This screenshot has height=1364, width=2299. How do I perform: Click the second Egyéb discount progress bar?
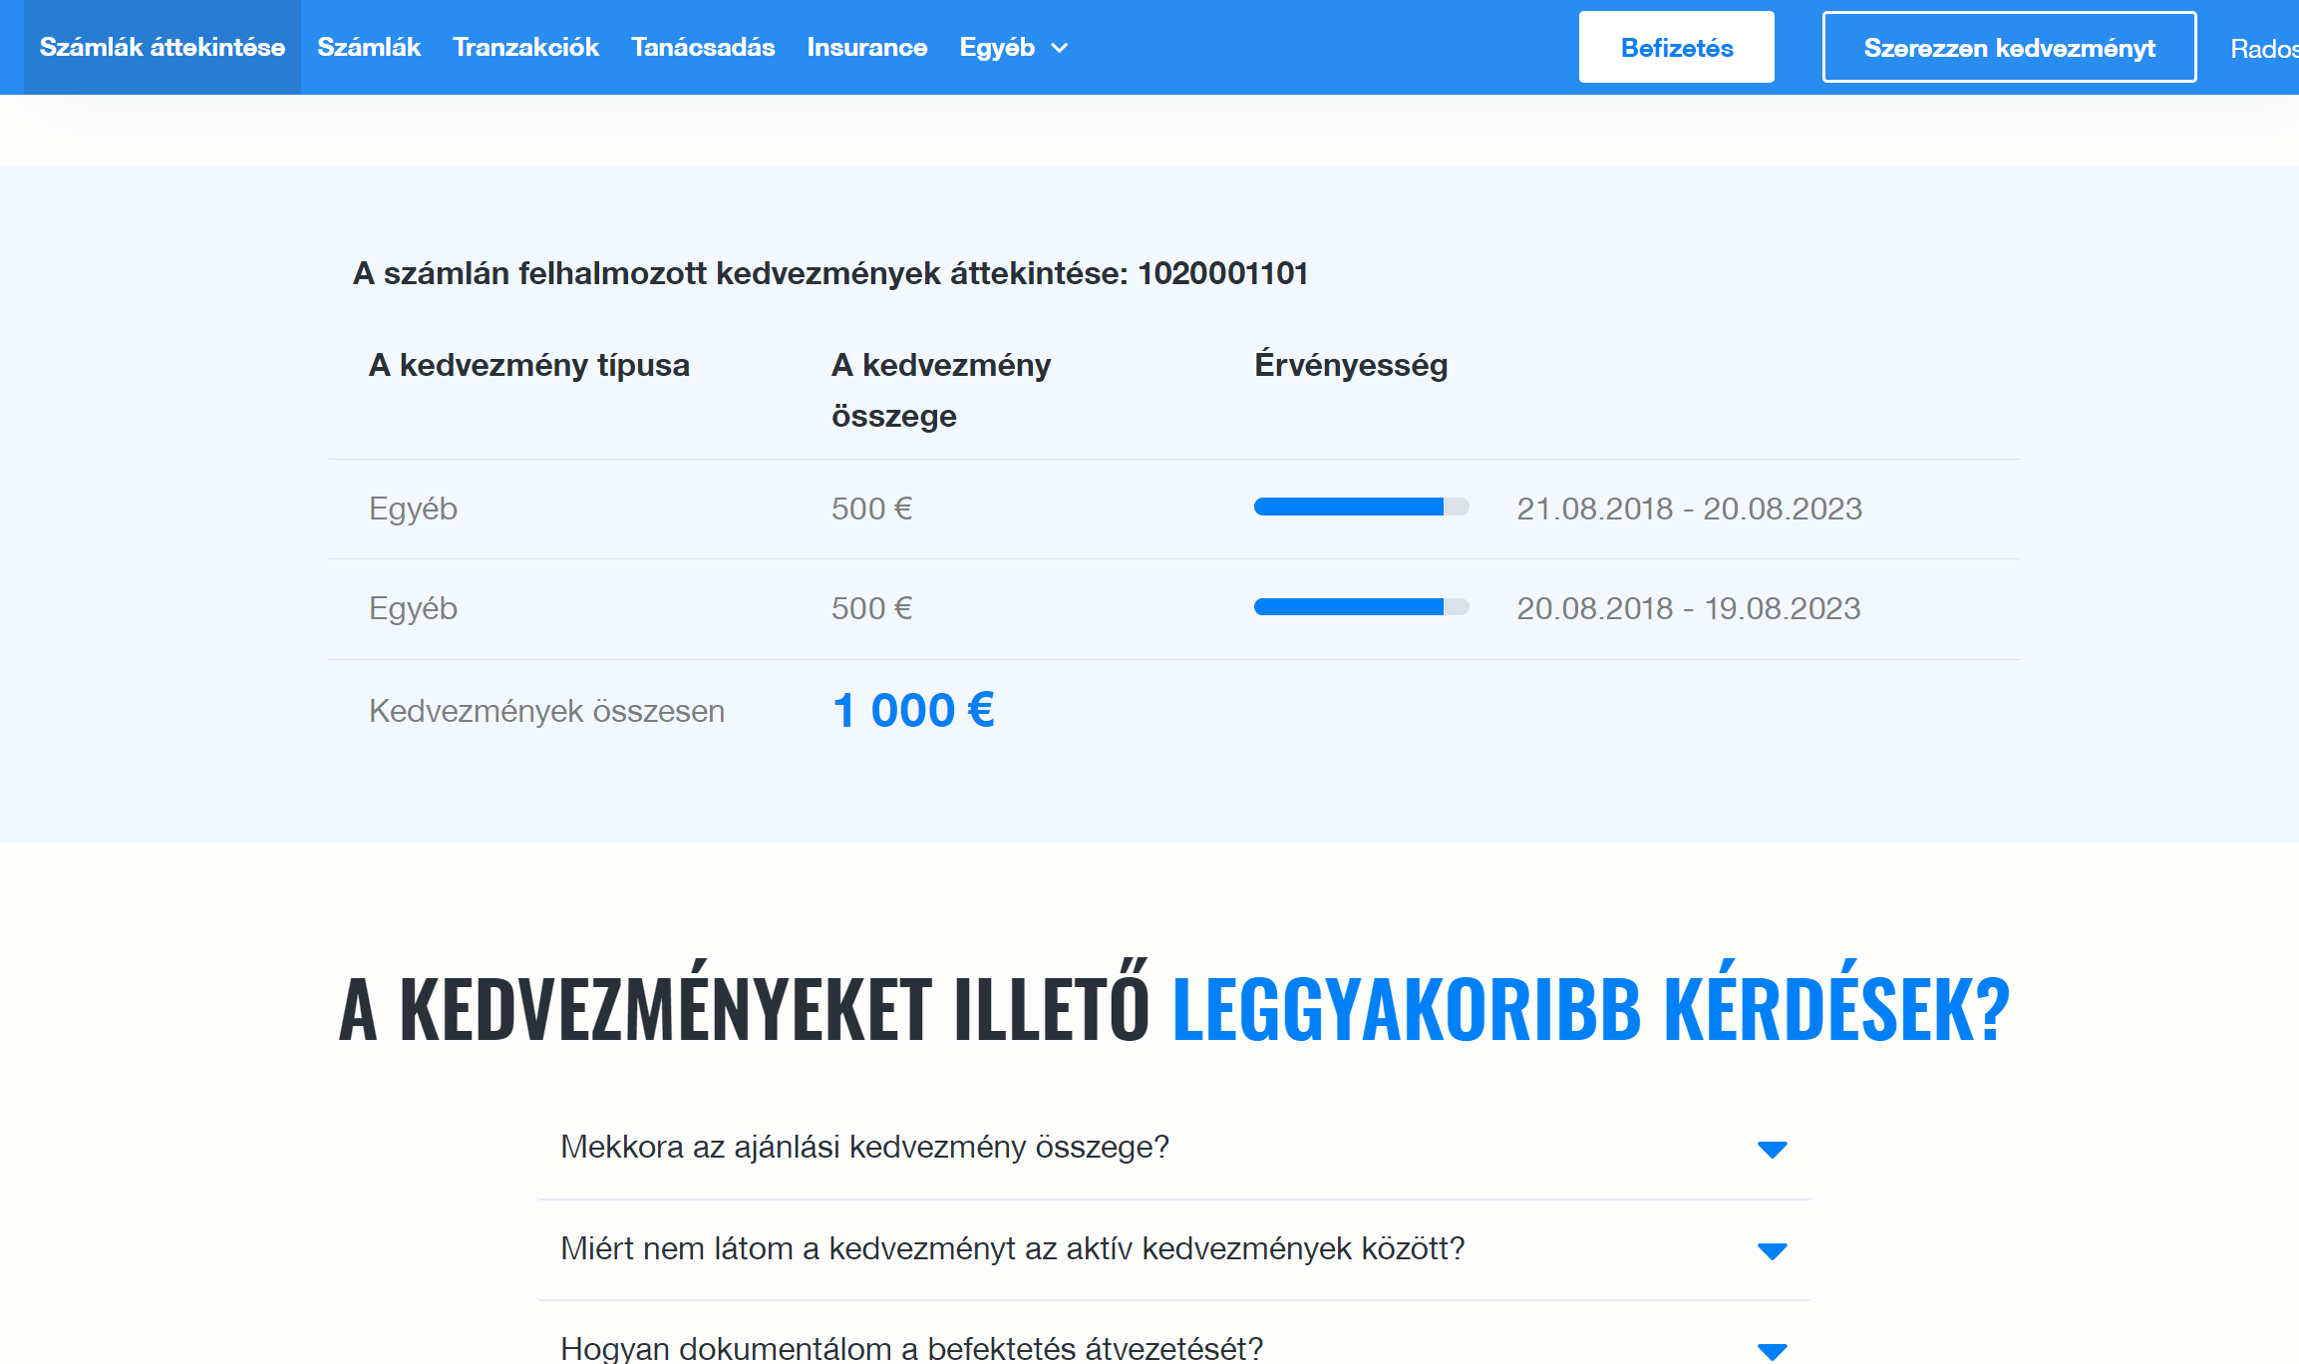click(x=1361, y=606)
